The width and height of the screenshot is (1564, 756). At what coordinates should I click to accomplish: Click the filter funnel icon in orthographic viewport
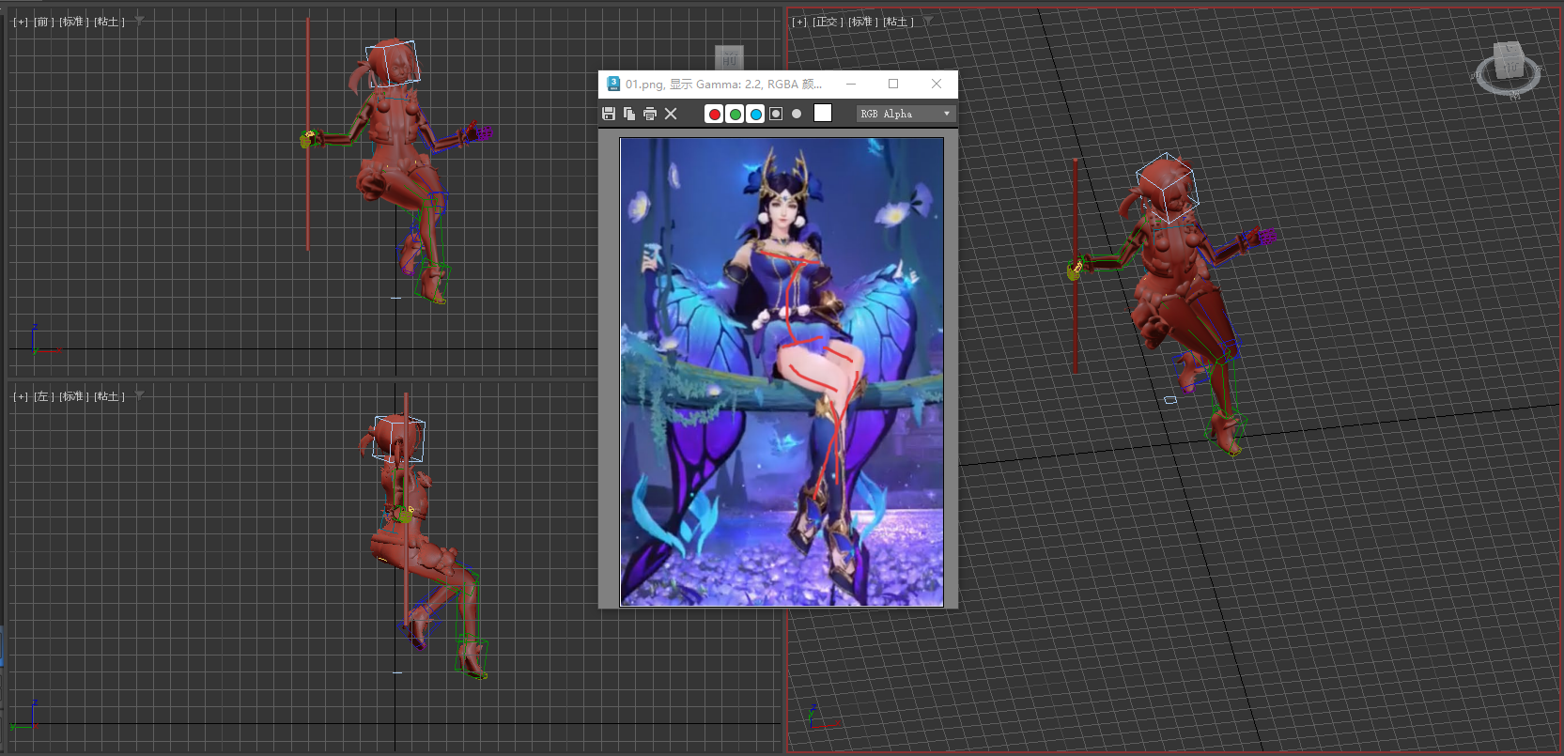coord(928,21)
